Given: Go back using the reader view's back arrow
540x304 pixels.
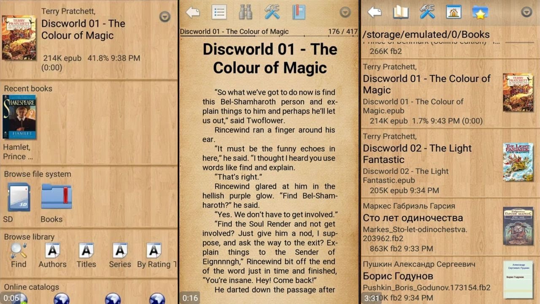Looking at the screenshot, I should [193, 12].
